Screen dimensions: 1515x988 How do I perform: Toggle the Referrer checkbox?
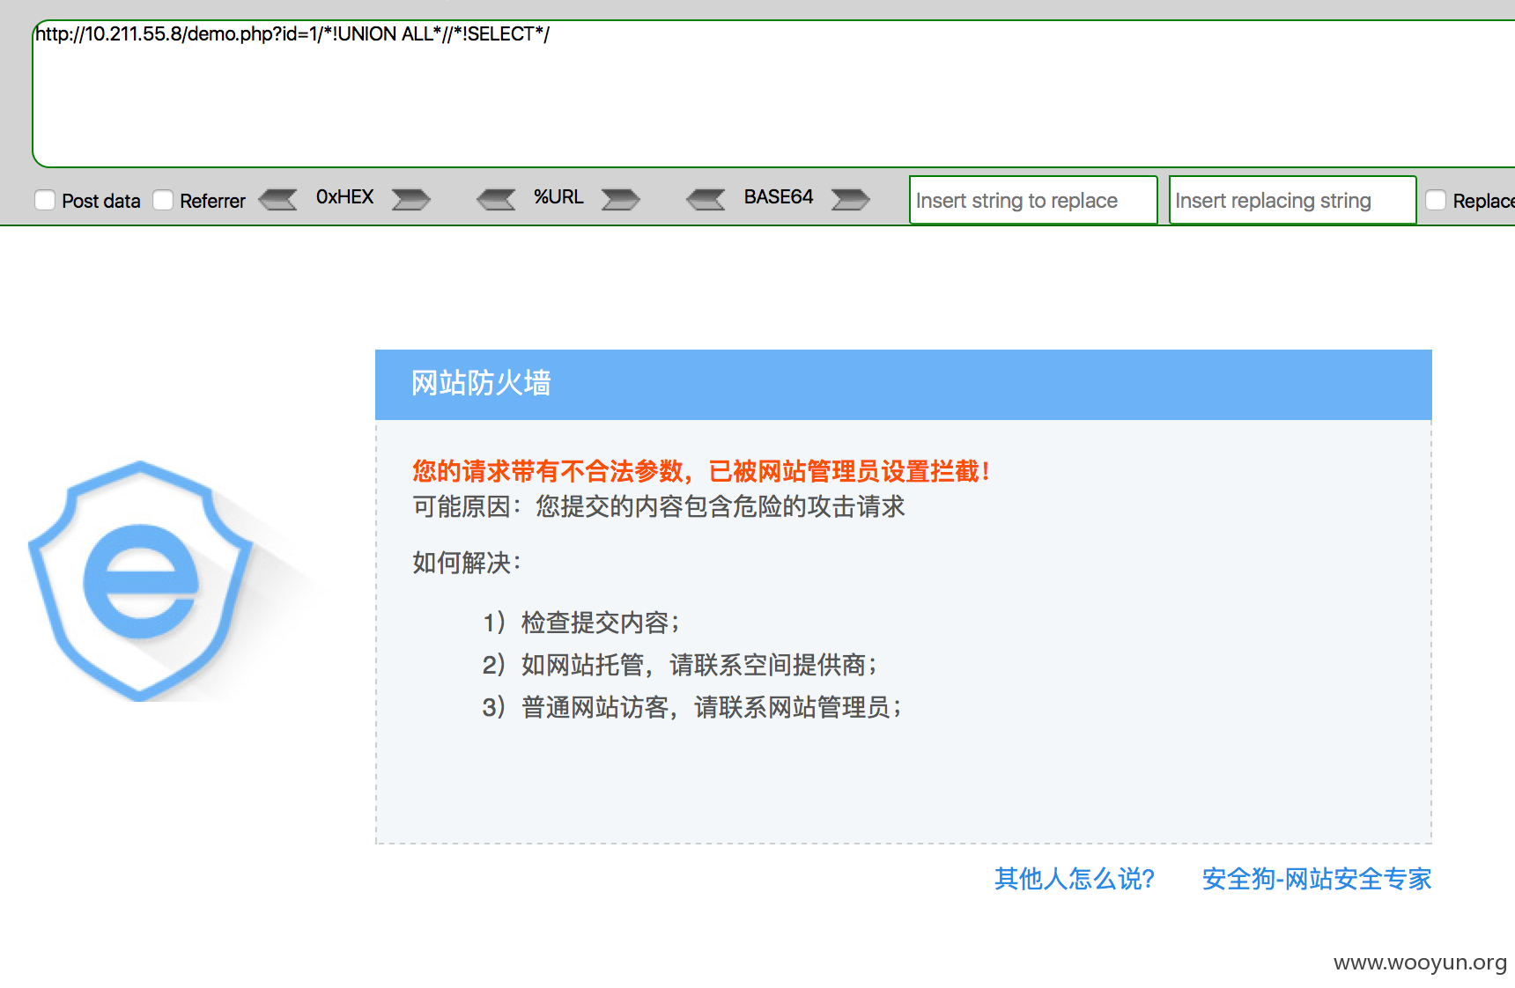(x=163, y=200)
